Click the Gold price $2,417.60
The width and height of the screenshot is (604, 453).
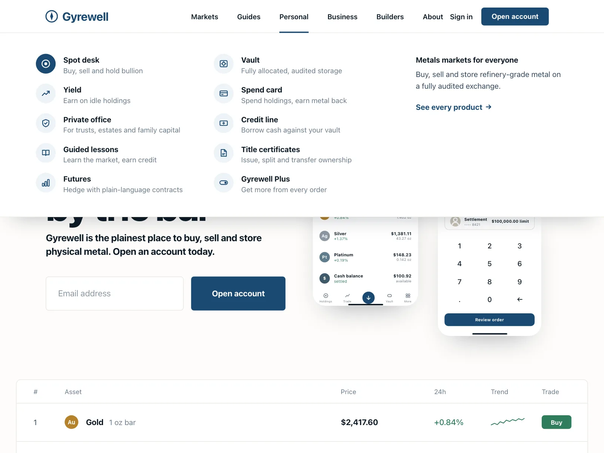(x=359, y=422)
